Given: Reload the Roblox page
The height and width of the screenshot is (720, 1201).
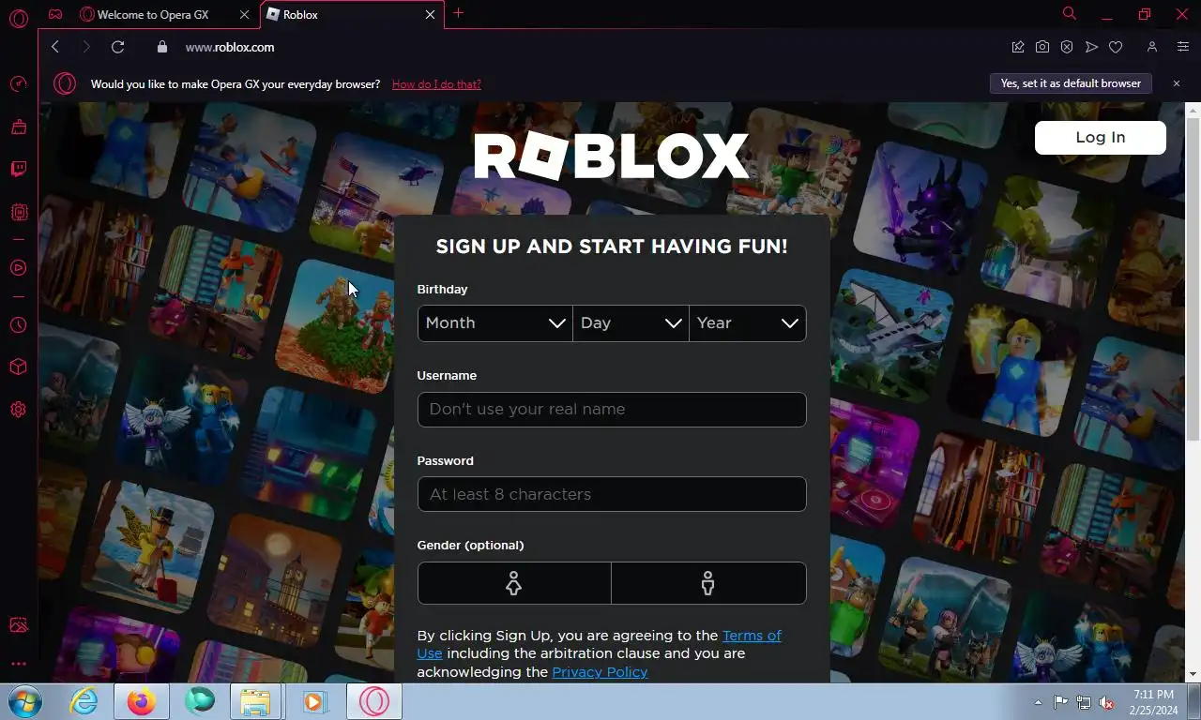Looking at the screenshot, I should coord(117,47).
